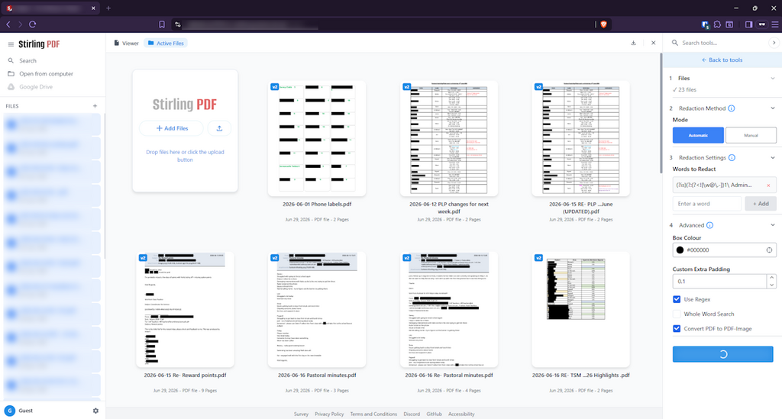782x419 pixels.
Task: Select Open from computer menu item
Action: click(x=47, y=74)
